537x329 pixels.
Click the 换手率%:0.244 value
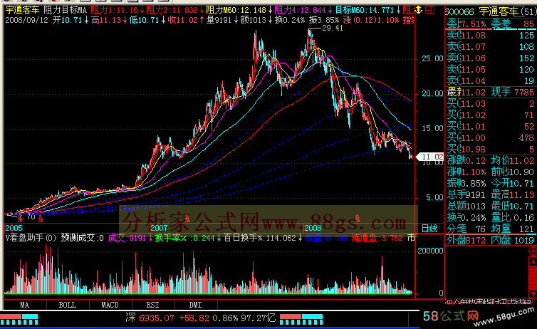pos(185,238)
